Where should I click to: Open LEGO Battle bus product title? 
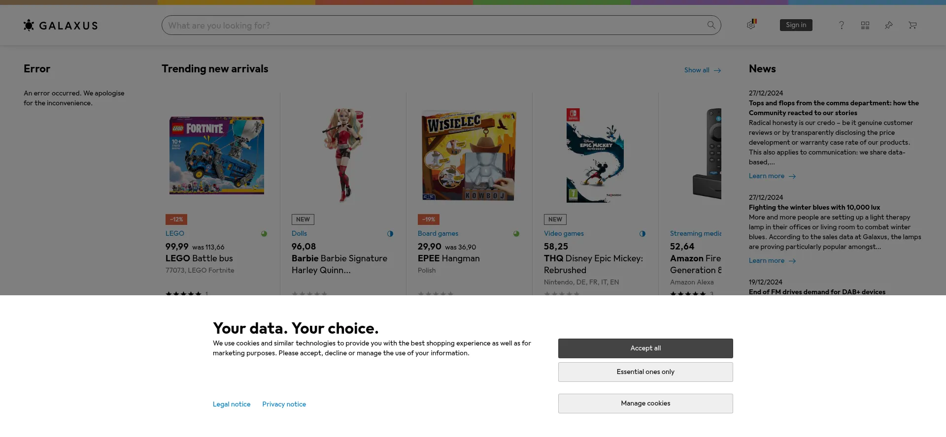(199, 259)
